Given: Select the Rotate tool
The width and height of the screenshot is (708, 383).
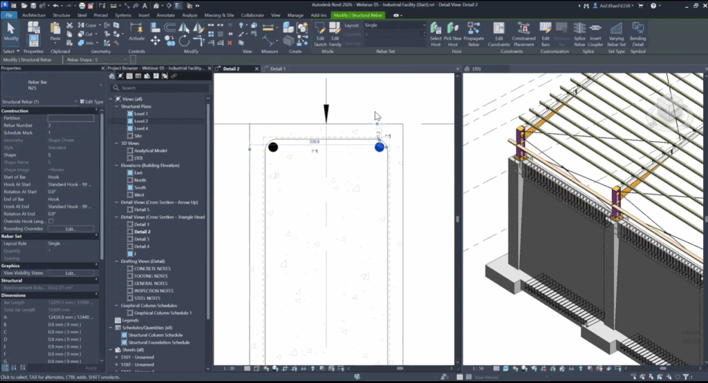Looking at the screenshot, I should [x=184, y=41].
